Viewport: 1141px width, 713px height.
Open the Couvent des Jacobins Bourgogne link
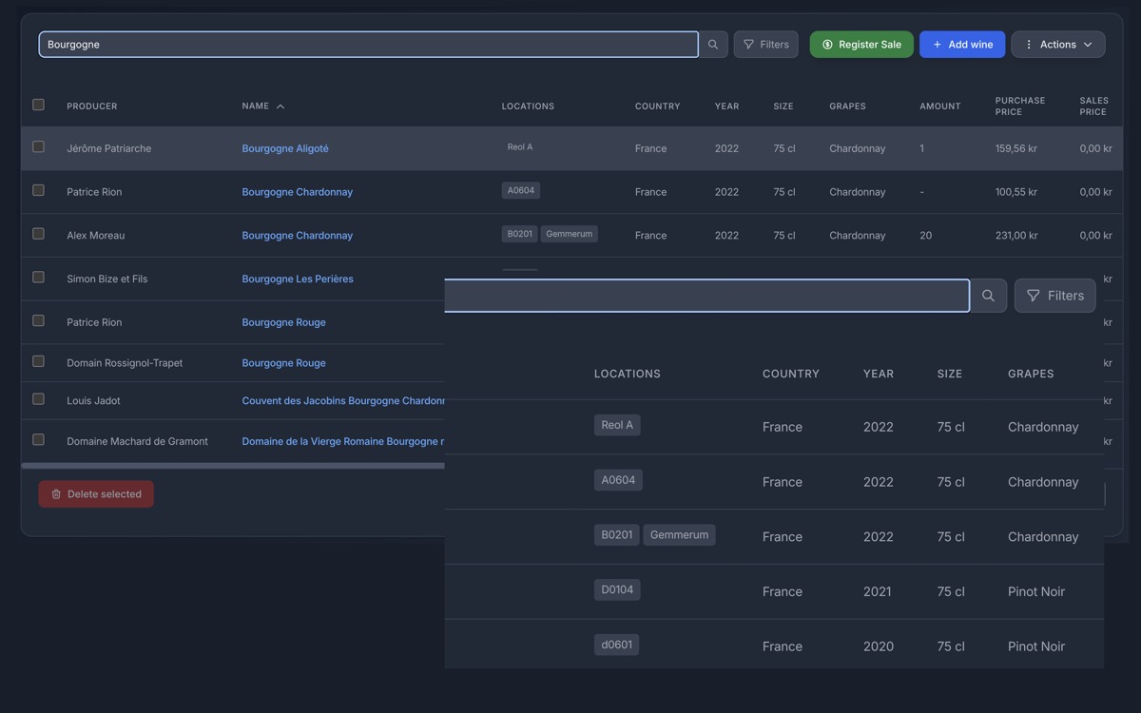(343, 401)
